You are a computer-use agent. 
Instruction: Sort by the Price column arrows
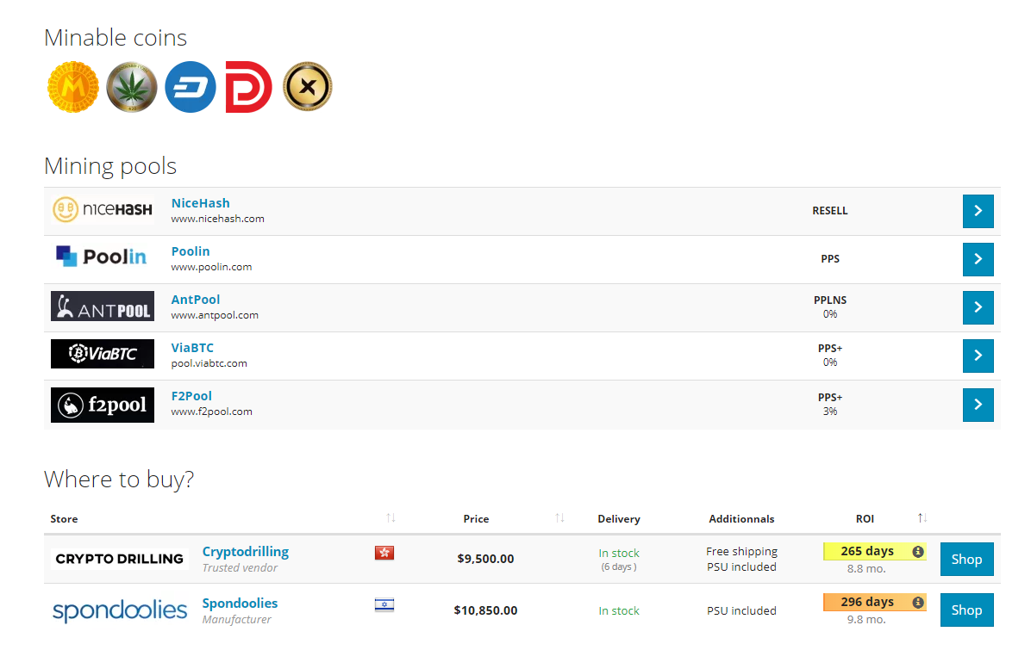coord(559,518)
